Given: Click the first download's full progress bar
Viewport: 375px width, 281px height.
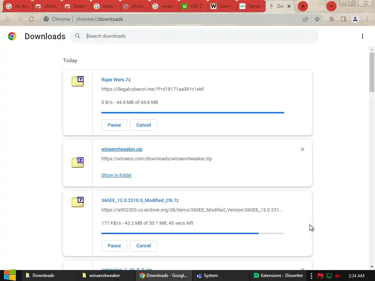Looking at the screenshot, I should click(x=193, y=113).
